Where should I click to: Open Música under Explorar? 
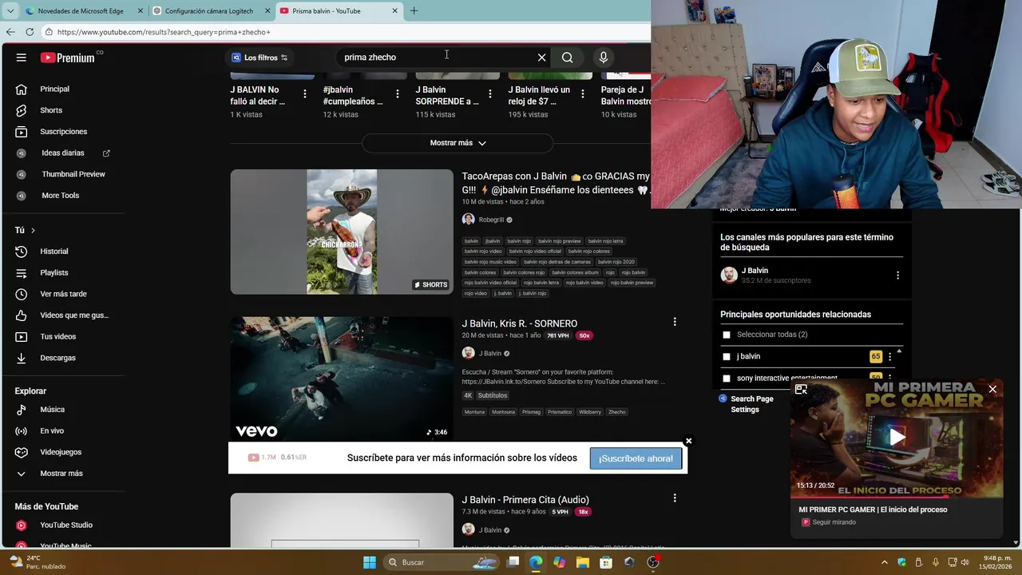tap(53, 410)
